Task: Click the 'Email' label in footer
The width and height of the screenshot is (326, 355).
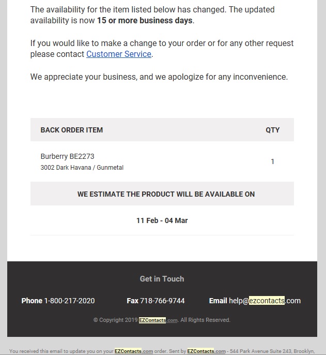Action: 218,301
